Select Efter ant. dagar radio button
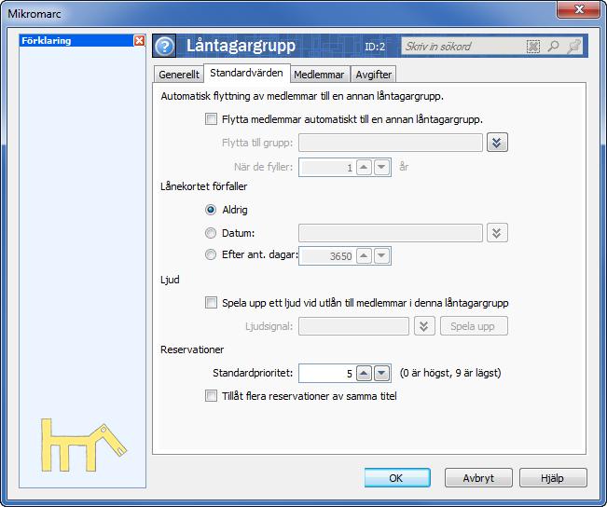Screen dimensions: 607x507 coord(211,254)
